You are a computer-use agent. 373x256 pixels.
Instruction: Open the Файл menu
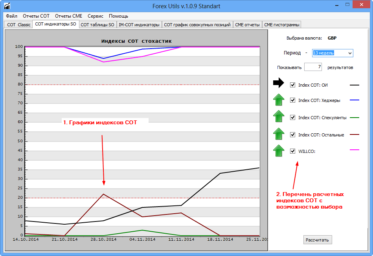point(12,16)
